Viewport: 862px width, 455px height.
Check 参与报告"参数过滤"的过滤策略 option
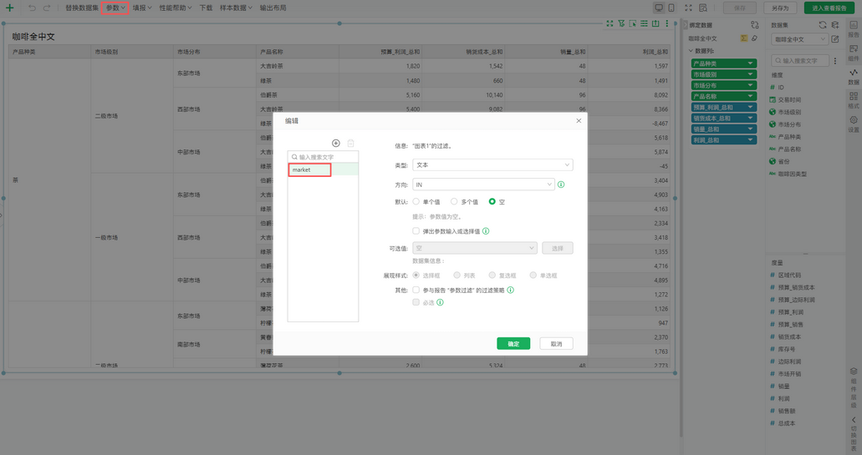416,291
